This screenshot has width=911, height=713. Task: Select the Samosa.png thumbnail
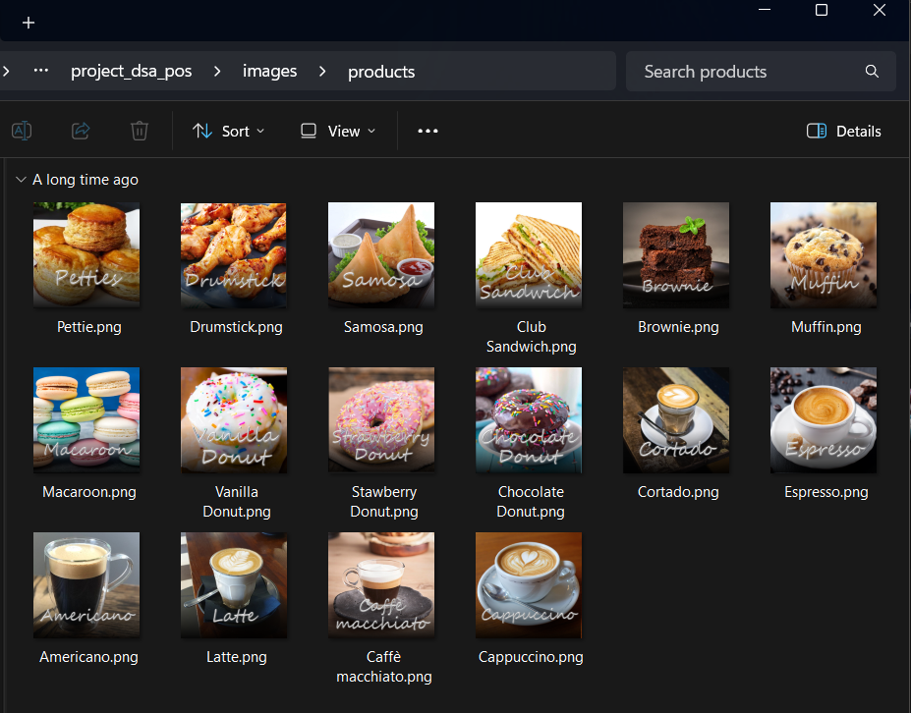[x=381, y=255]
